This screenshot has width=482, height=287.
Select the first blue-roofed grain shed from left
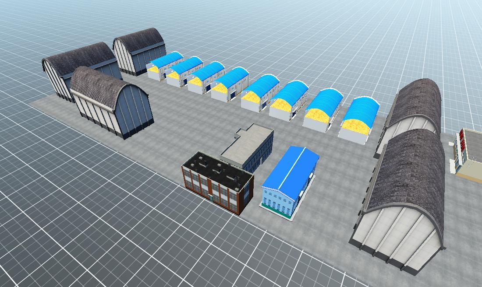(x=164, y=66)
